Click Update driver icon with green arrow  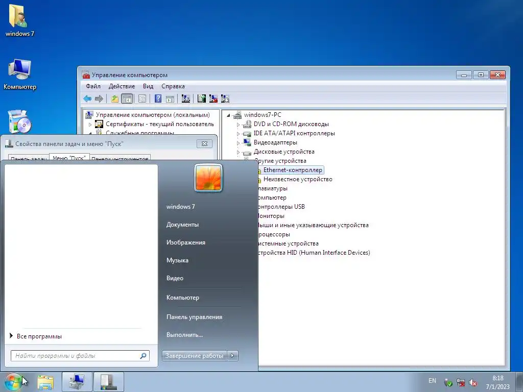[x=201, y=99]
